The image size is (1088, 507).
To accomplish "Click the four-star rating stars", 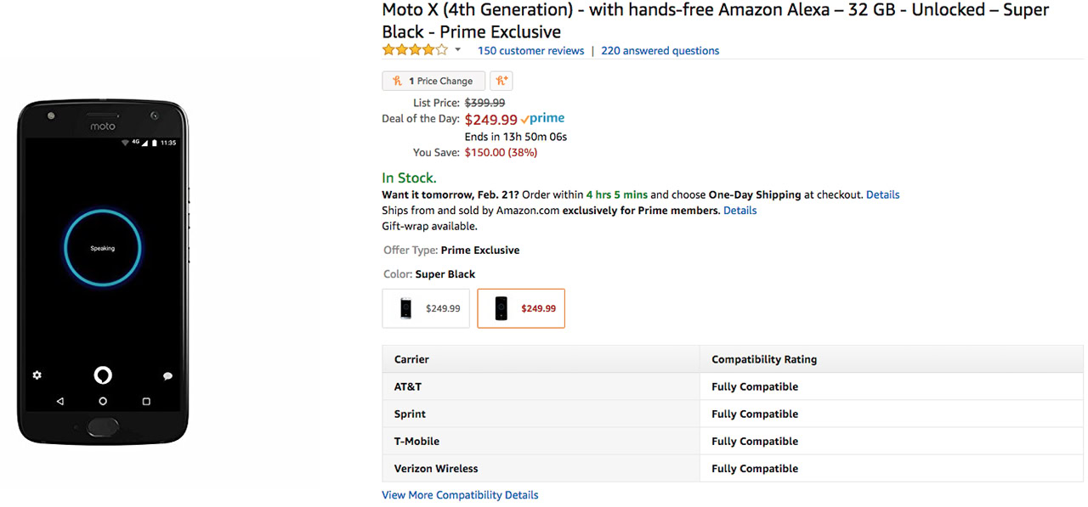I will click(x=415, y=50).
